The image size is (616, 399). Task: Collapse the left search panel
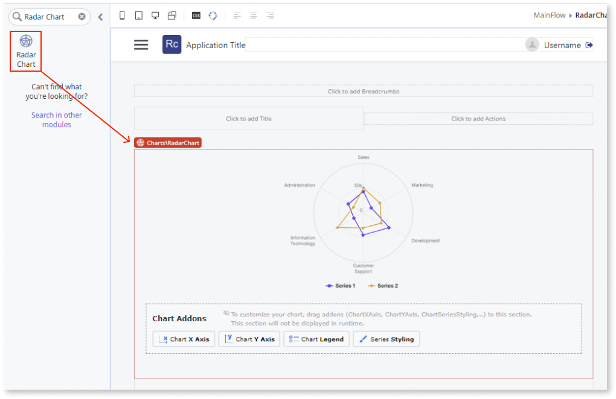(100, 17)
